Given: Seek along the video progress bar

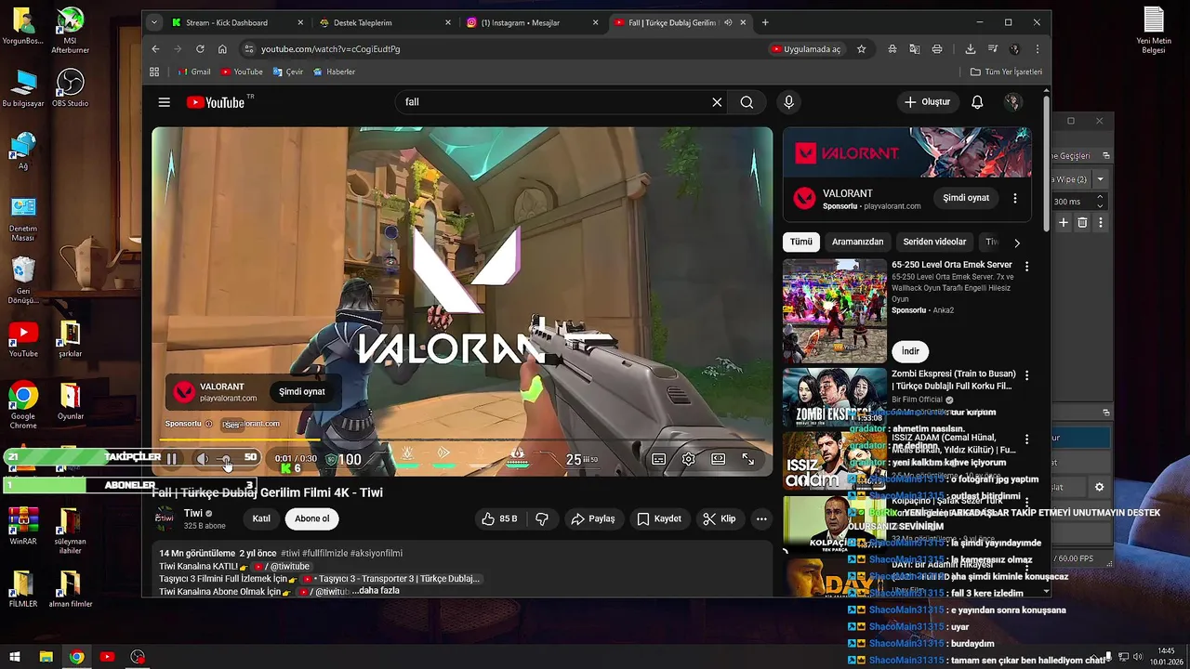Looking at the screenshot, I should point(462,439).
